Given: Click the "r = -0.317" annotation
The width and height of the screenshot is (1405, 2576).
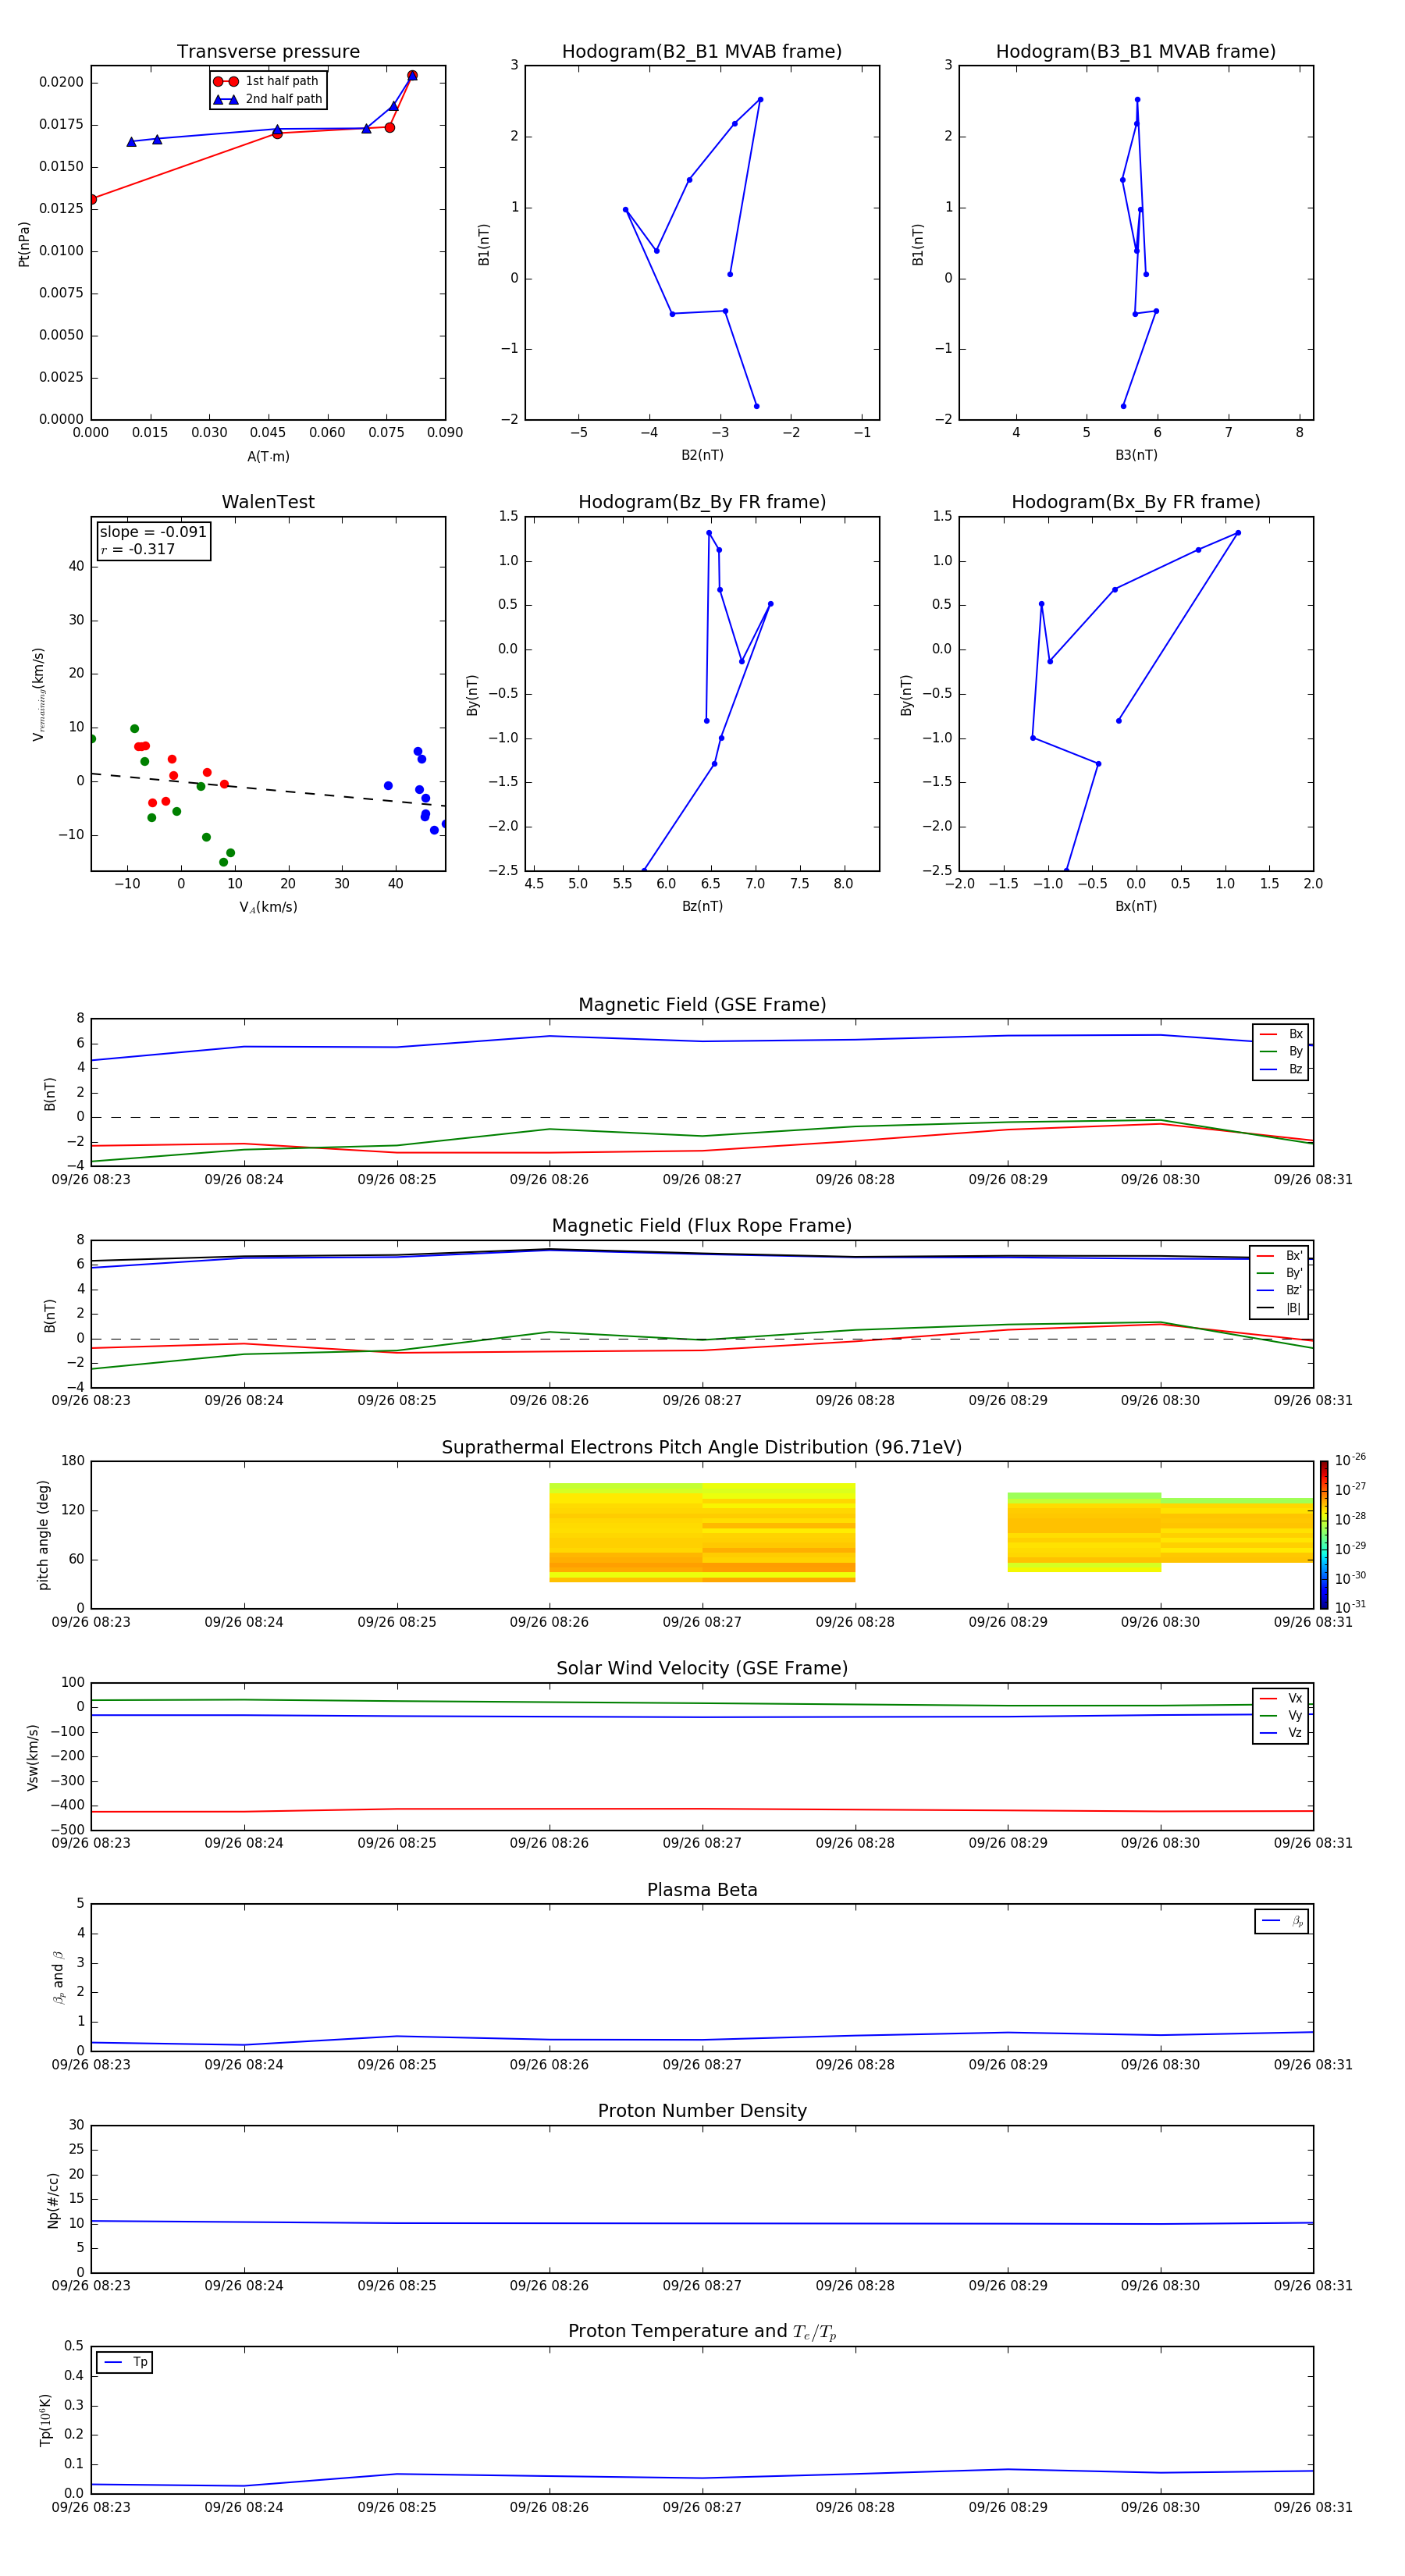Looking at the screenshot, I should (x=137, y=549).
